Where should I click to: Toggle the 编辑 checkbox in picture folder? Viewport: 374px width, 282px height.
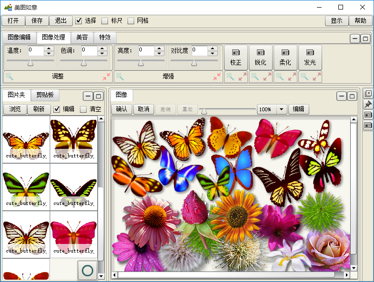[x=57, y=109]
